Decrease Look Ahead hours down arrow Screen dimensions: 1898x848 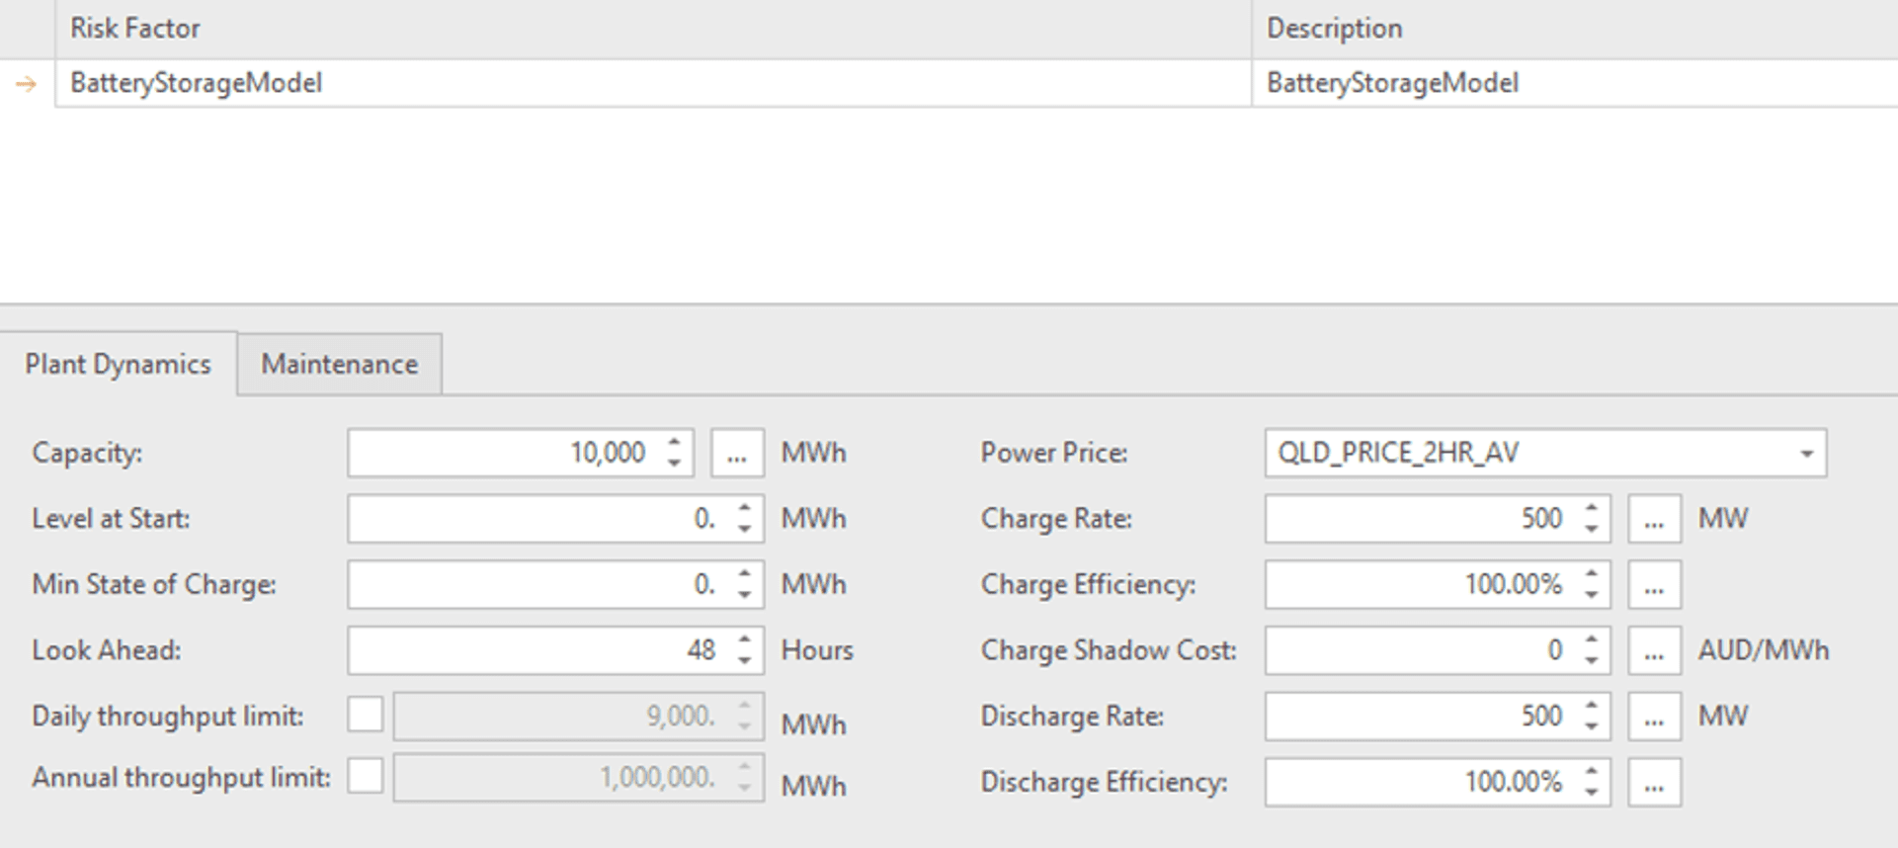click(745, 661)
